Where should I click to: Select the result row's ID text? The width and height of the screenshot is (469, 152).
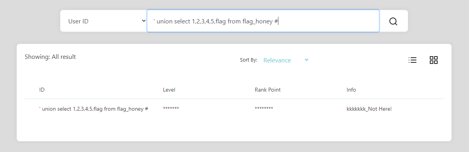[94, 109]
